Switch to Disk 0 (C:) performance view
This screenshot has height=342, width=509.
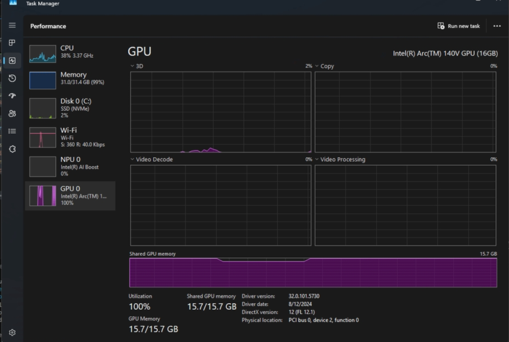click(70, 108)
